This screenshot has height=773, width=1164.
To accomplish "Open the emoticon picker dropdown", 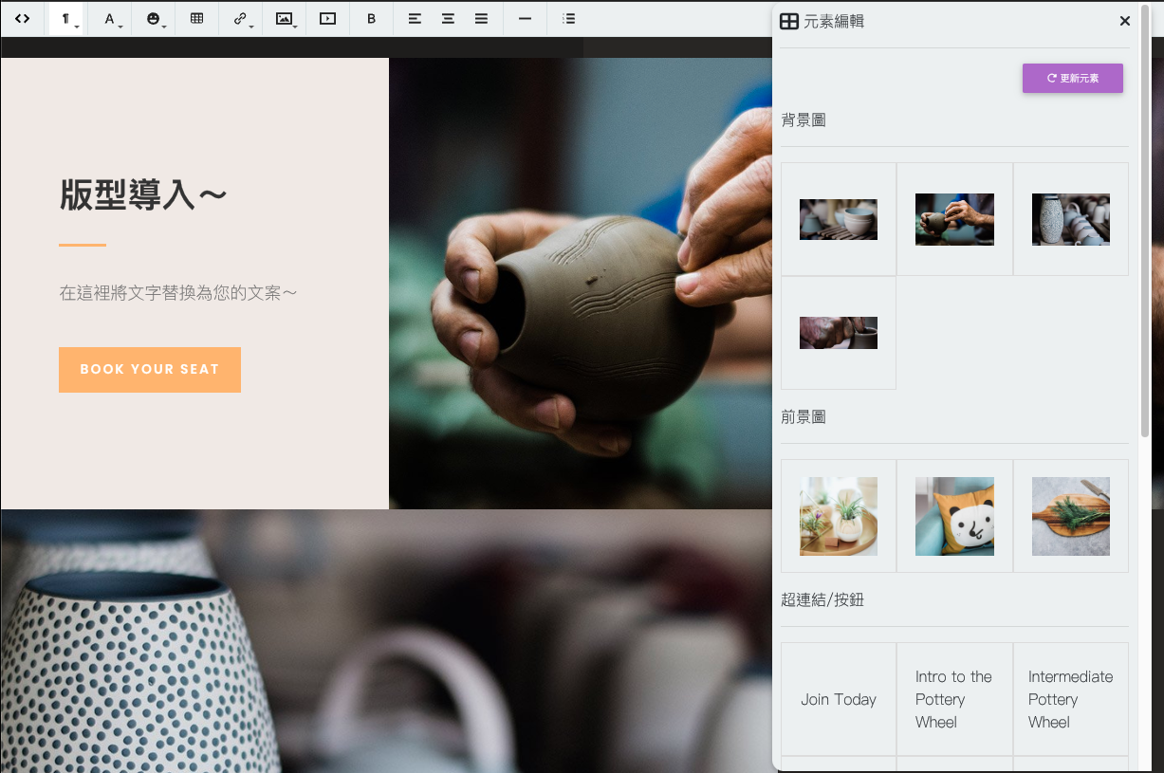I will click(154, 19).
